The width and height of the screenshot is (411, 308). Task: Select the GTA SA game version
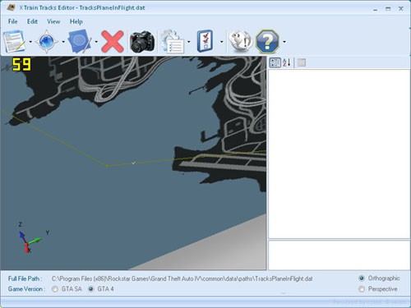point(55,289)
